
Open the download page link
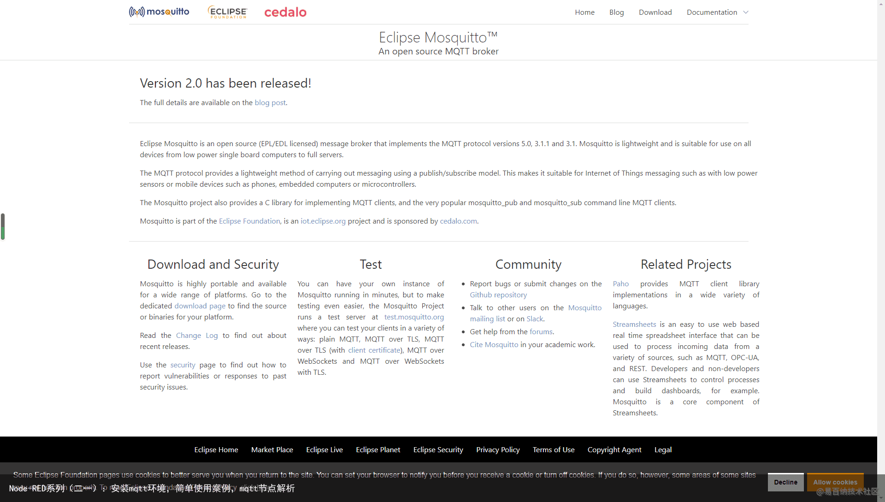(x=200, y=306)
